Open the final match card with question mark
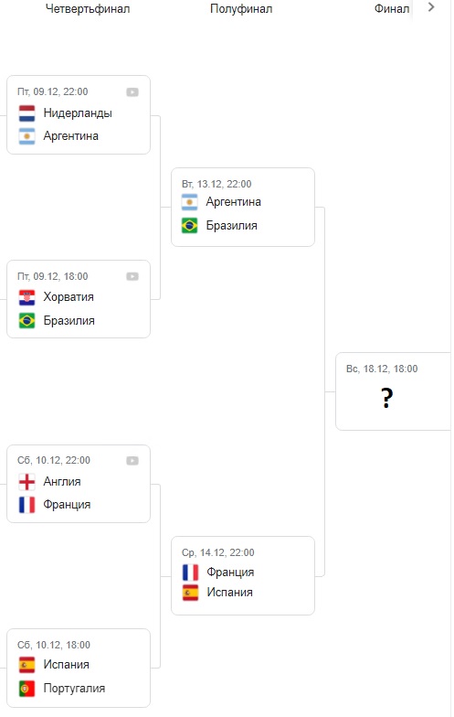This screenshot has width=454, height=717. 393,391
